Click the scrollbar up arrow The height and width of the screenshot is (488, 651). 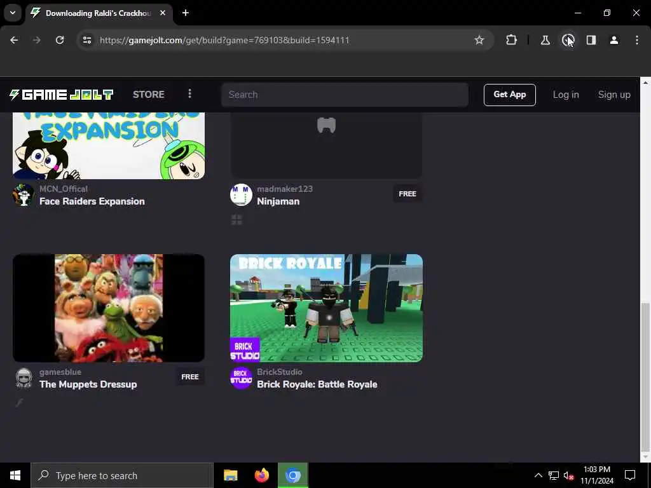click(x=645, y=83)
